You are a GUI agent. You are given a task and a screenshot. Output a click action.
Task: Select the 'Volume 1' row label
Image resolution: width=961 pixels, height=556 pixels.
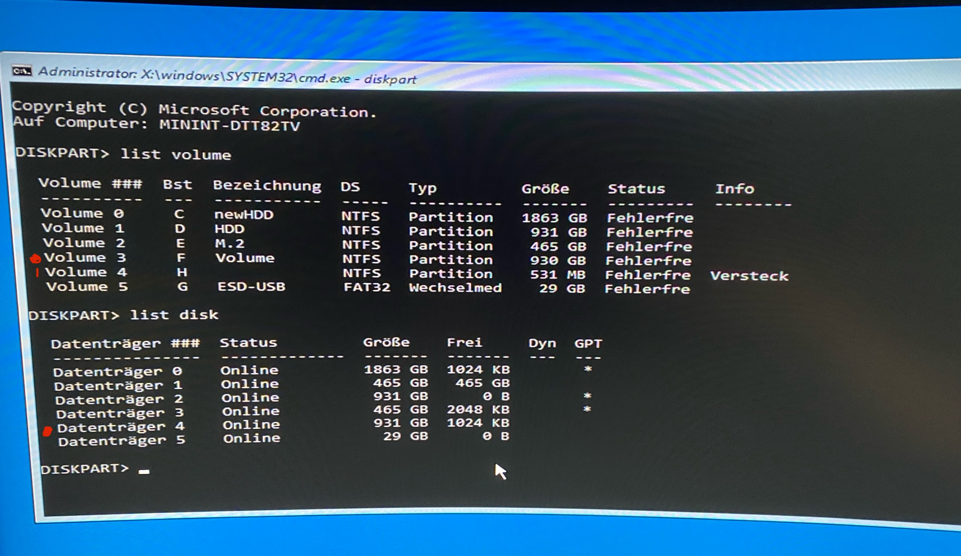pyautogui.click(x=83, y=228)
